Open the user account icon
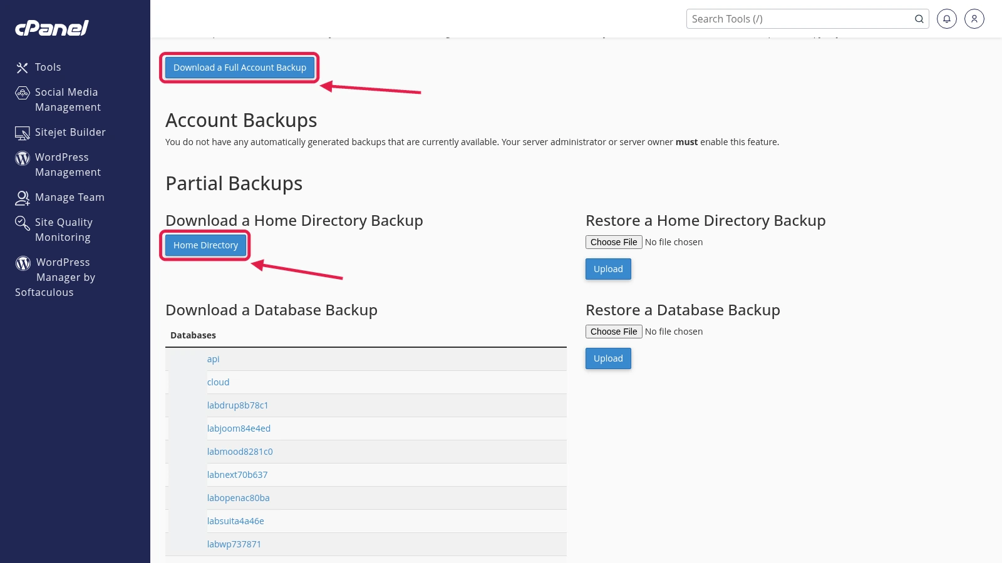 point(974,19)
